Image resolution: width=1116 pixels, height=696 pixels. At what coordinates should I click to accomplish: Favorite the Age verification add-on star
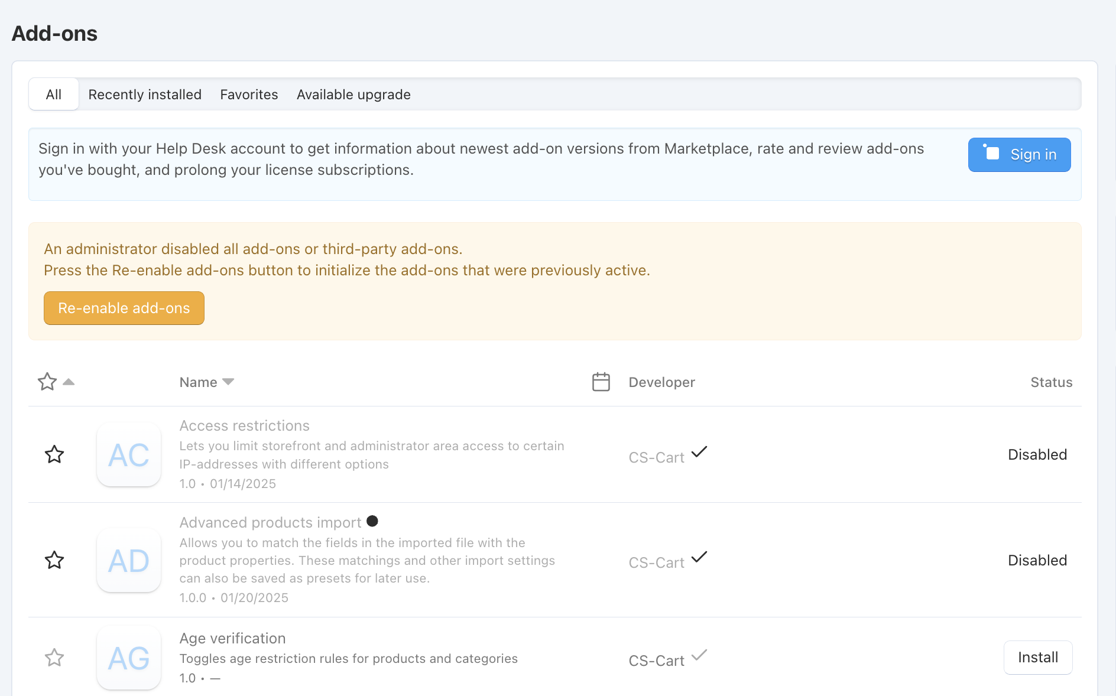54,657
